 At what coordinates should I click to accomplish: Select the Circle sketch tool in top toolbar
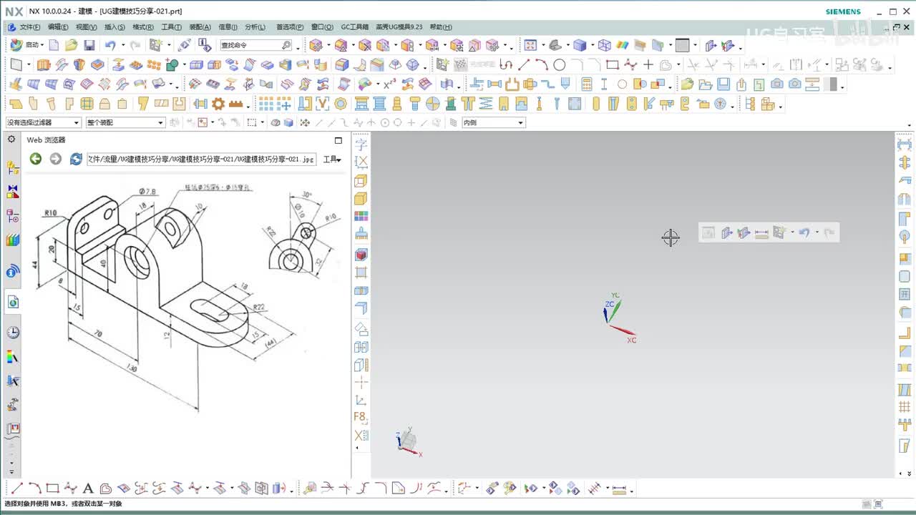(560, 64)
